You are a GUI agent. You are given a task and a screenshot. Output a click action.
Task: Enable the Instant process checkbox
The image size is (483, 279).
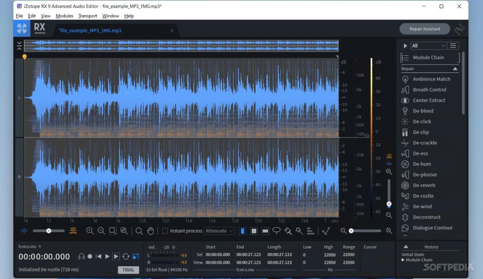(x=165, y=231)
